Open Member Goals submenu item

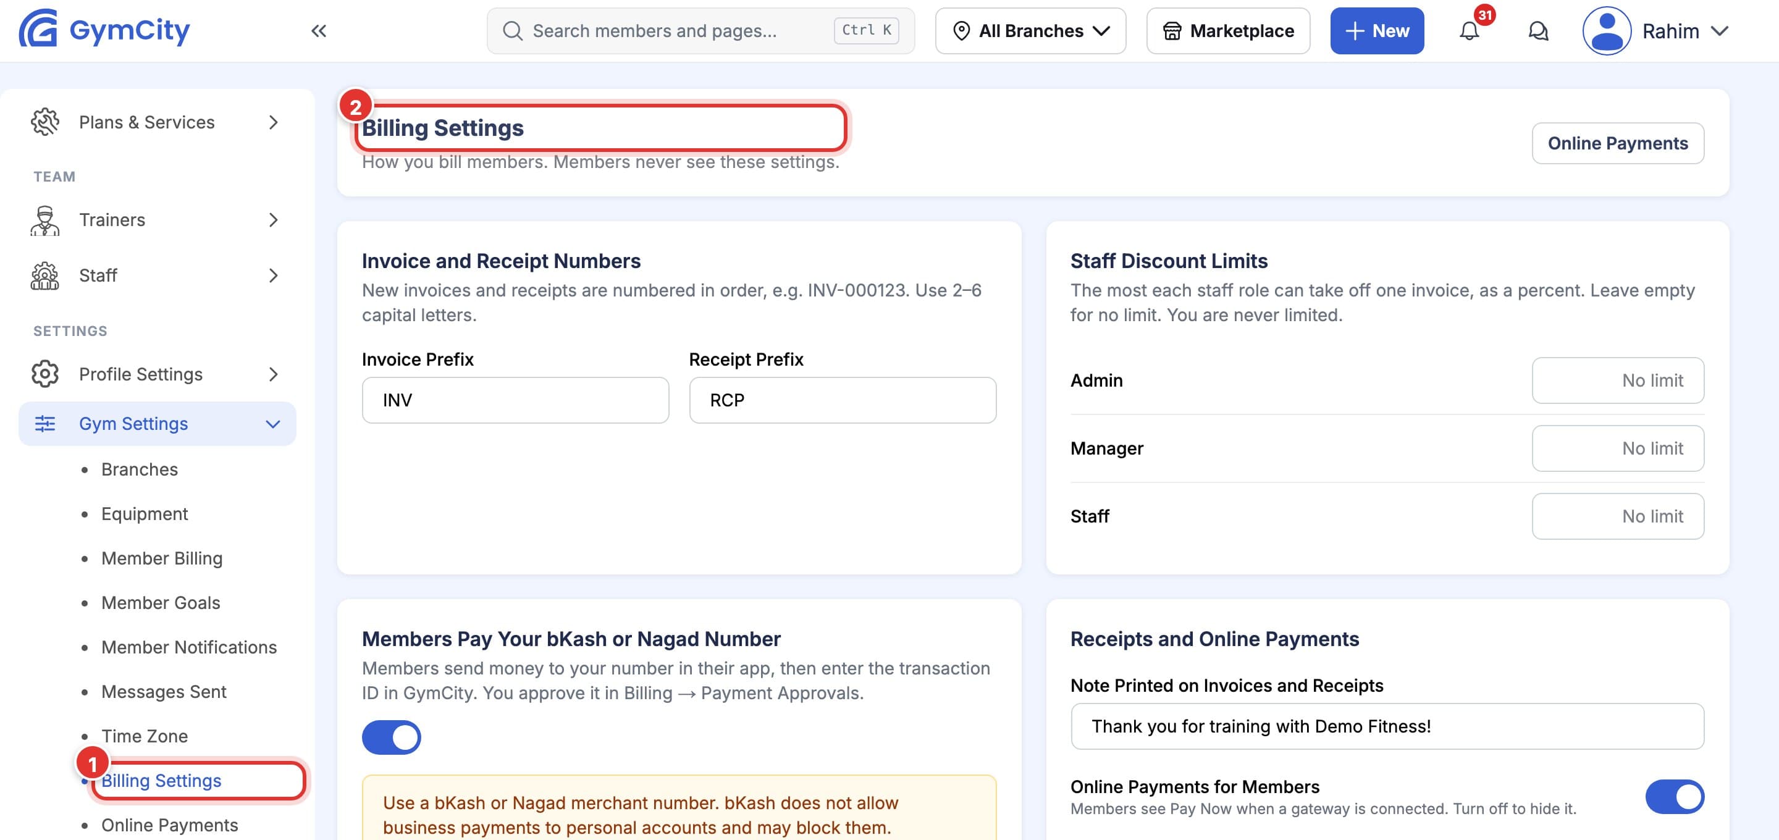tap(160, 602)
